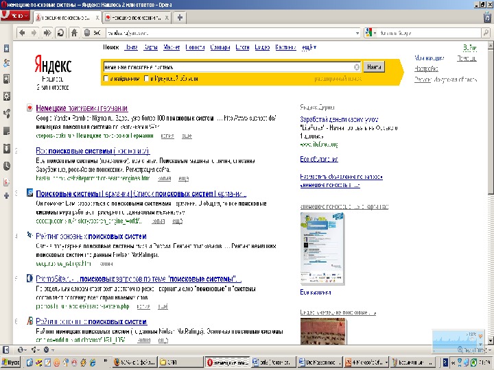Toggle the sidebar panel button in the status bar
This screenshot has width=494, height=370.
pyautogui.click(x=5, y=349)
